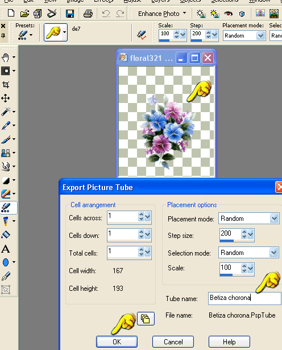Select the Move tool
The width and height of the screenshot is (282, 350).
6,98
